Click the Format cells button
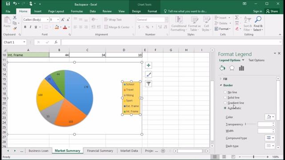The image size is (285, 160). pyautogui.click(x=223, y=28)
